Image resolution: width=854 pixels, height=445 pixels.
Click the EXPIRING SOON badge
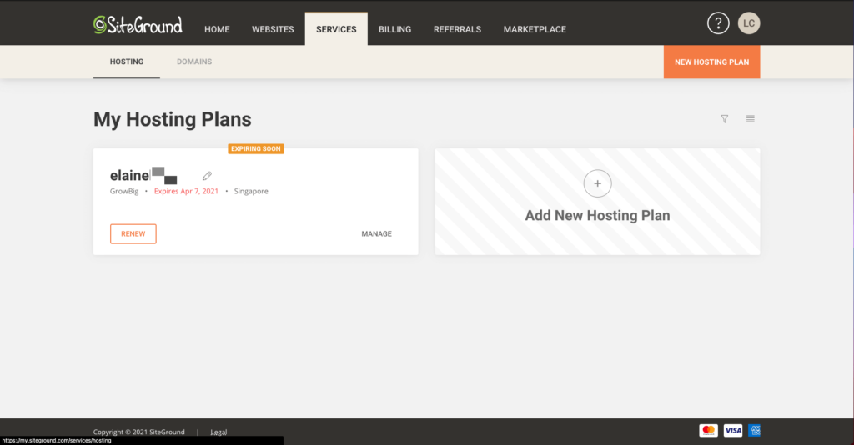tap(256, 148)
